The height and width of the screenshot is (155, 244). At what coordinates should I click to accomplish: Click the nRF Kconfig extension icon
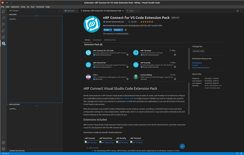click(x=136, y=65)
